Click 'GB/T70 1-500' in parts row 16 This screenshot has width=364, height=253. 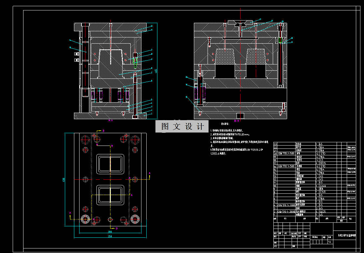[x=286, y=166]
